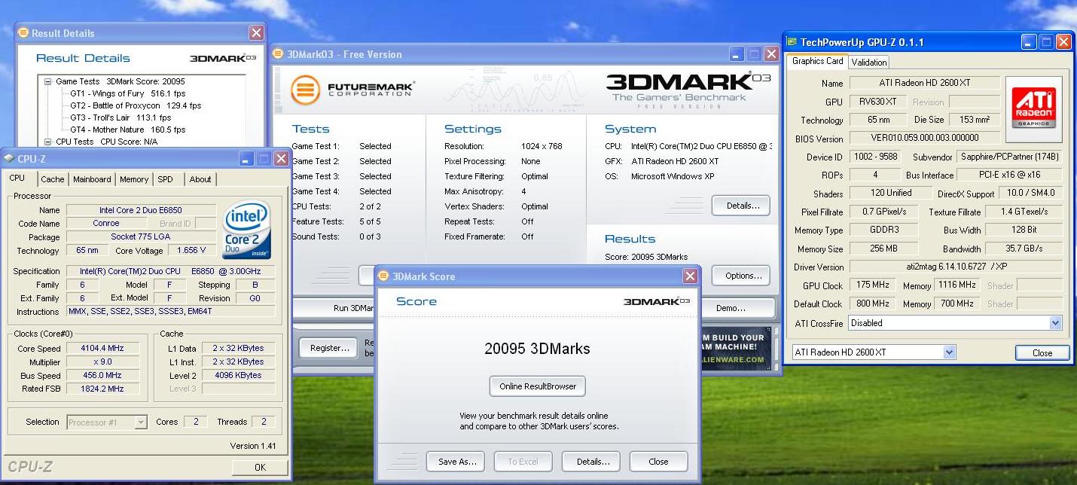
Task: Click the Details button under System
Action: click(740, 205)
